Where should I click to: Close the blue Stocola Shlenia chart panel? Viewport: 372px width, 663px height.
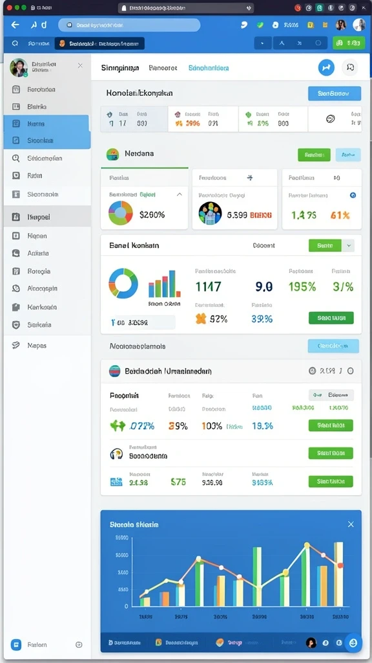point(351,524)
